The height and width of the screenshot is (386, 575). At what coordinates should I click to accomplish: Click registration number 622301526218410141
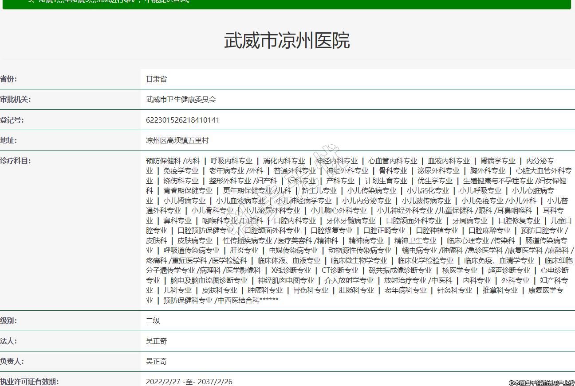click(182, 120)
